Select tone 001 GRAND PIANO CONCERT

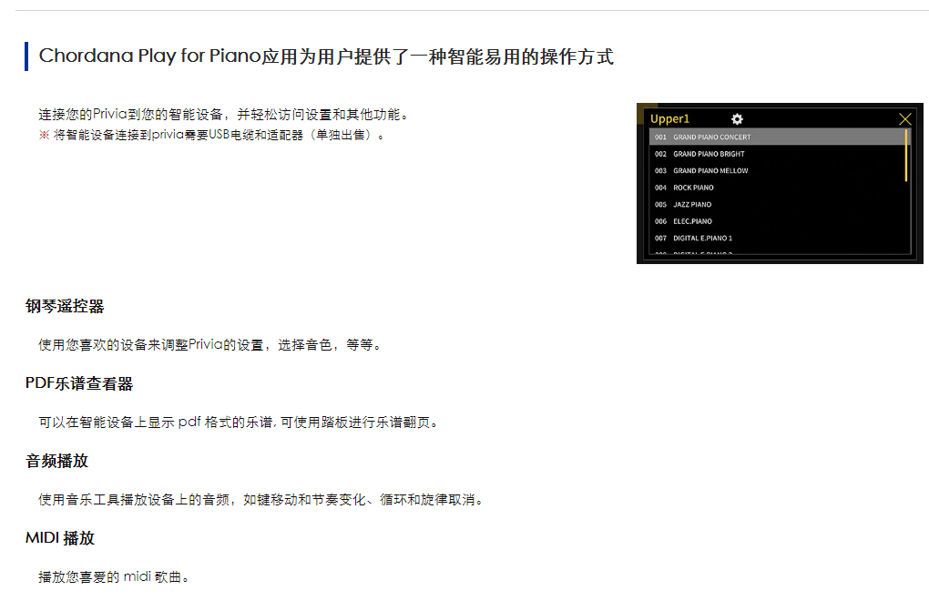pos(777,137)
